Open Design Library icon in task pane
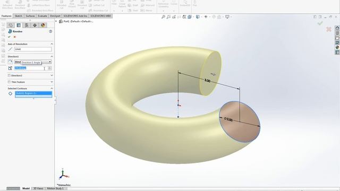The height and width of the screenshot is (191, 340). point(337,33)
